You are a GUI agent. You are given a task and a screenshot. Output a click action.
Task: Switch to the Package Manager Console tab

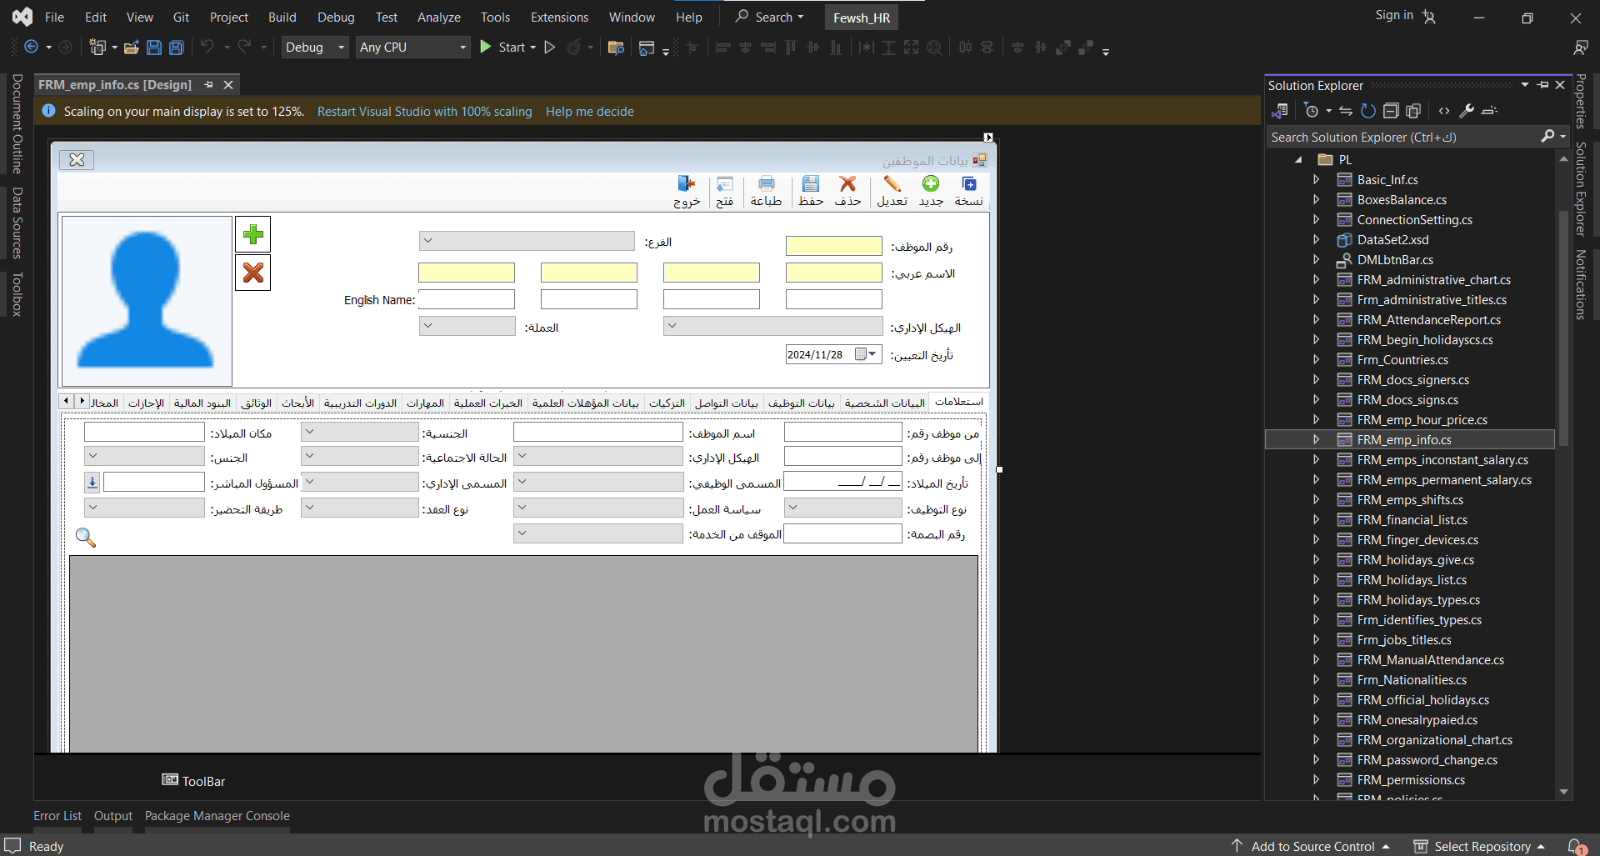217,816
